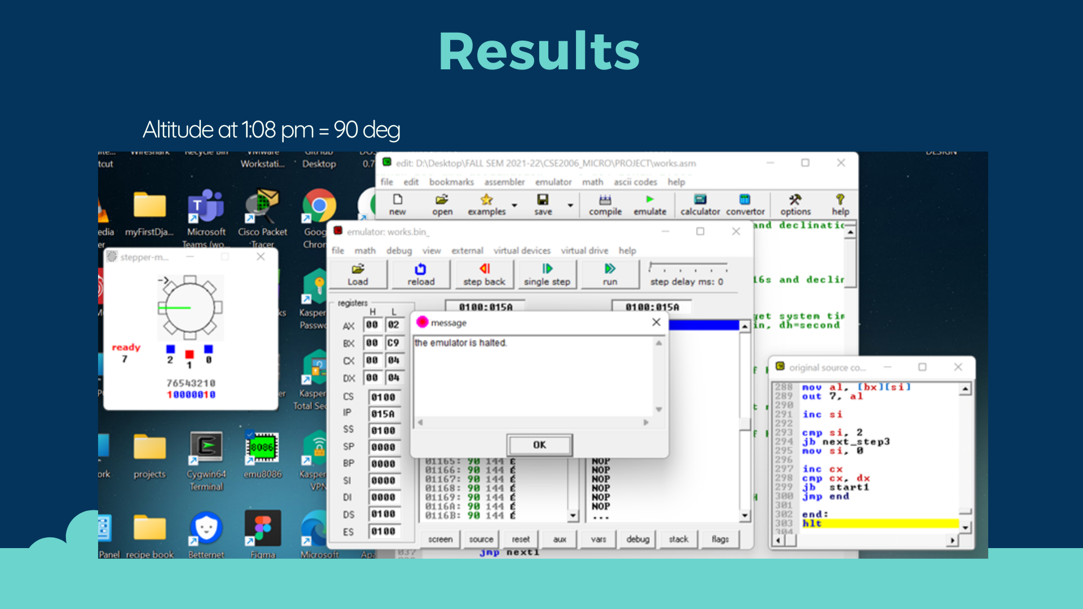Click the source button
Viewport: 1083px width, 609px height.
coord(481,539)
